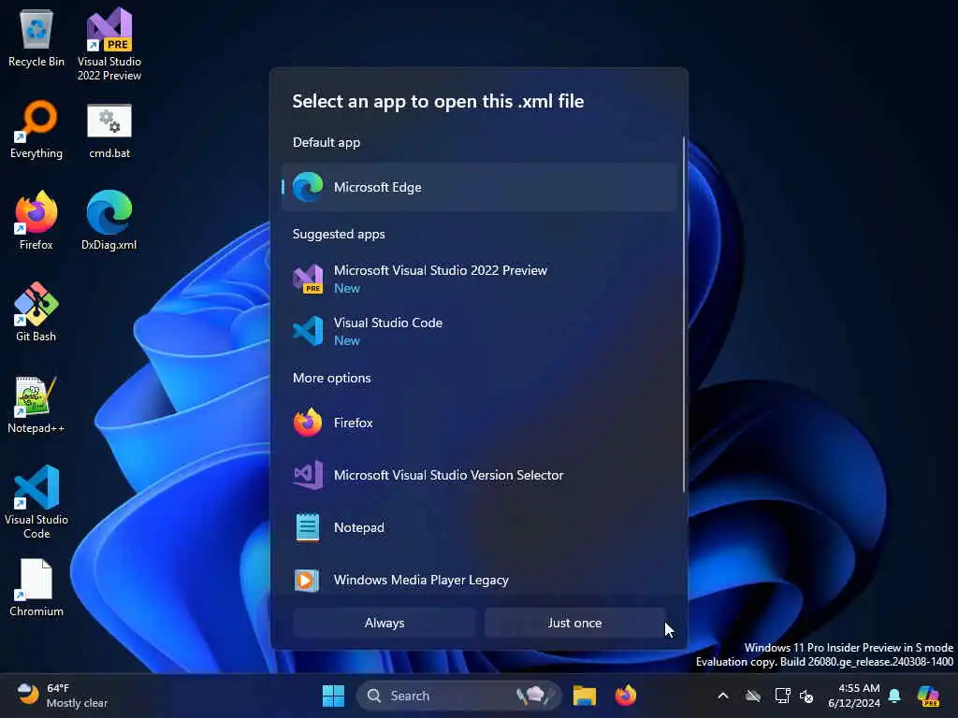This screenshot has width=958, height=718.
Task: Select the Everything desktop shortcut
Action: (36, 129)
